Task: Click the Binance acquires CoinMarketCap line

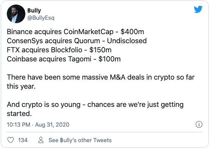Action: (x=75, y=32)
